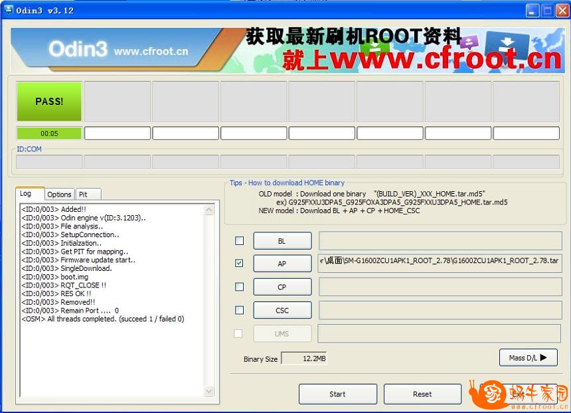Click the log scrollbar up arrow
This screenshot has width=571, height=413.
[x=209, y=210]
